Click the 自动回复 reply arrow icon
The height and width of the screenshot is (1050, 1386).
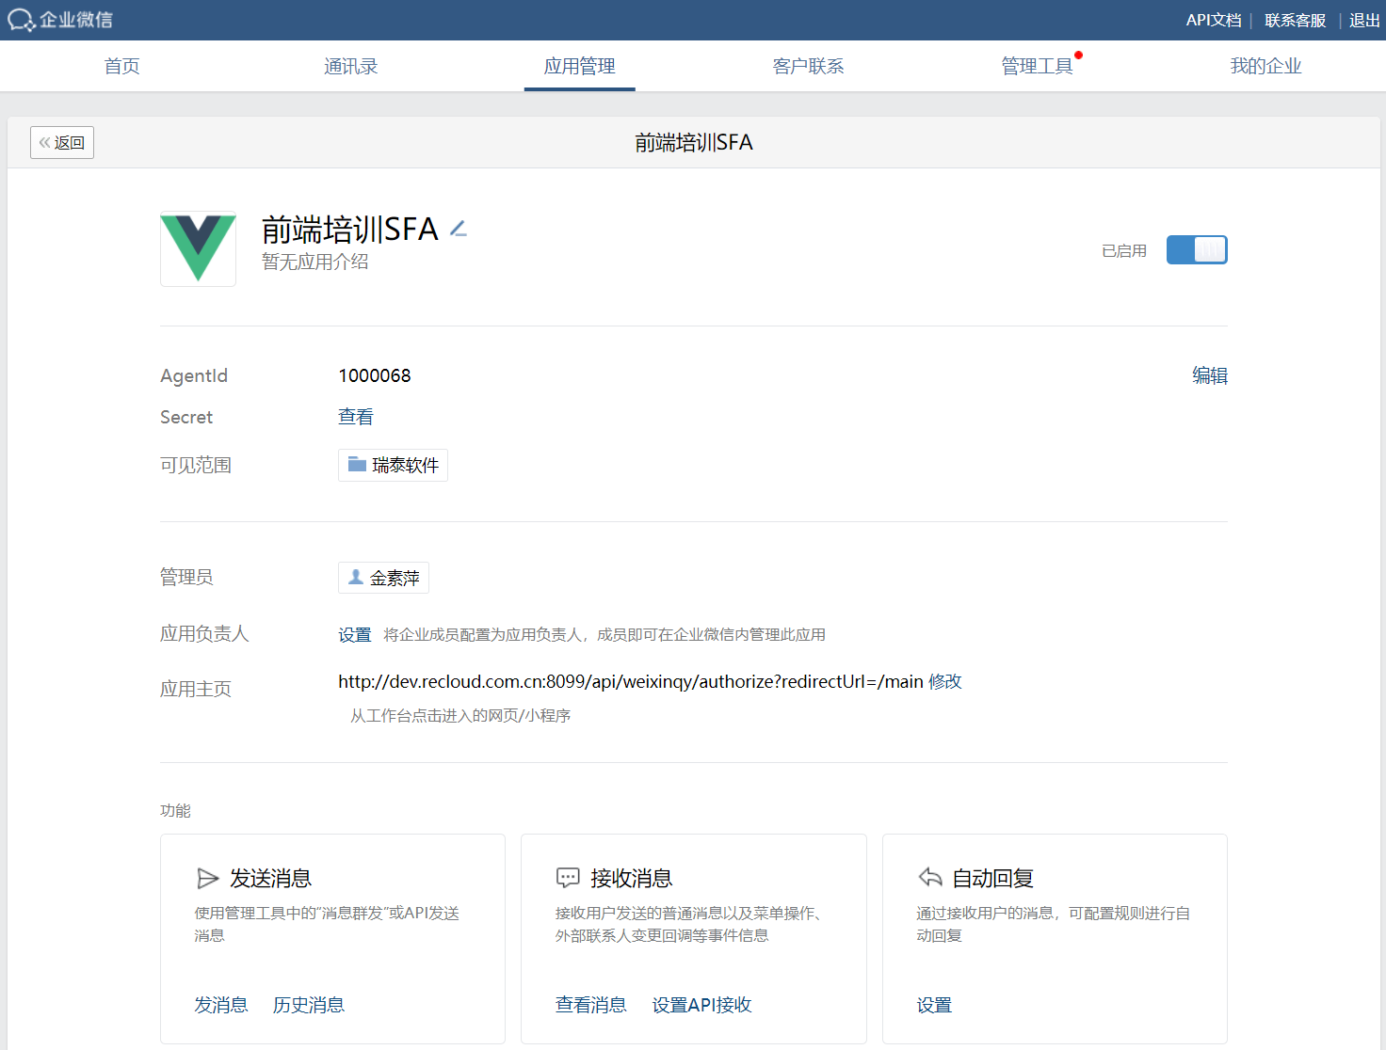[x=929, y=878]
